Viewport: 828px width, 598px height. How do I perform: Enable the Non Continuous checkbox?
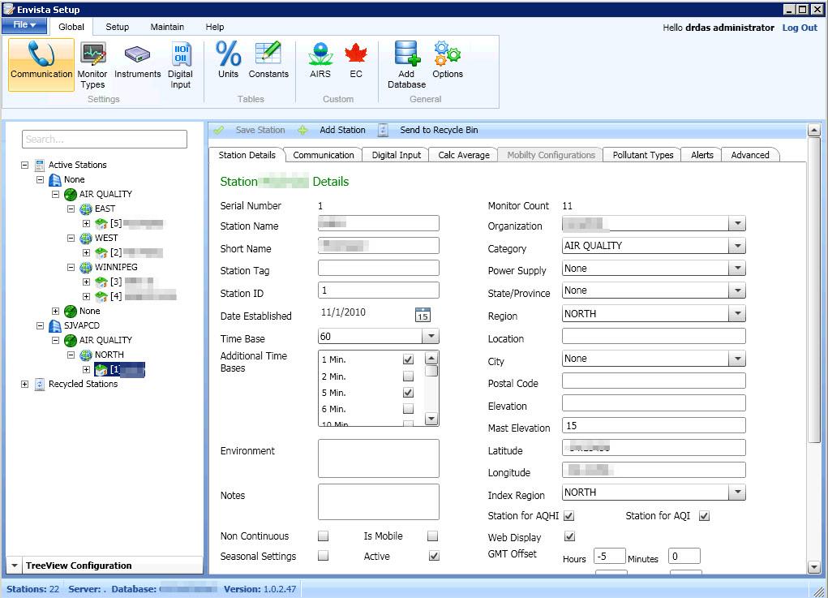(x=323, y=536)
